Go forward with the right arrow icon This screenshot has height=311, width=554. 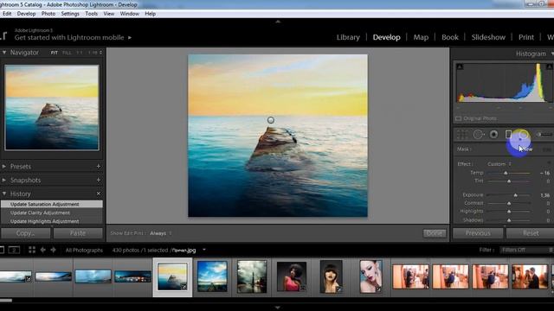pyautogui.click(x=54, y=250)
